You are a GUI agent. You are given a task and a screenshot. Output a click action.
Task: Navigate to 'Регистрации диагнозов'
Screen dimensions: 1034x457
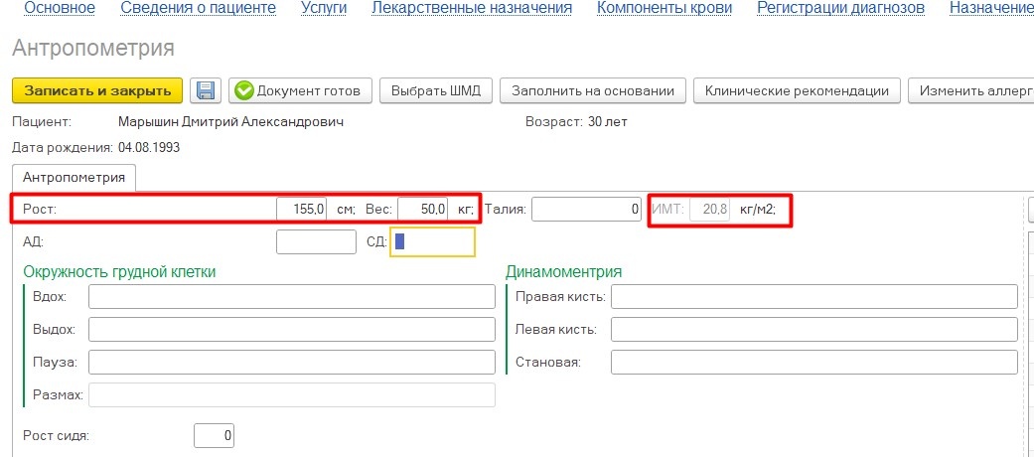coord(840,8)
